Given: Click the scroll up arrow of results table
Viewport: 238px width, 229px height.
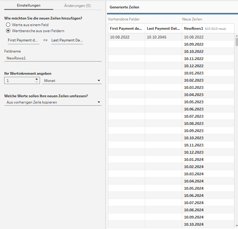Looking at the screenshot, I should (236, 35).
